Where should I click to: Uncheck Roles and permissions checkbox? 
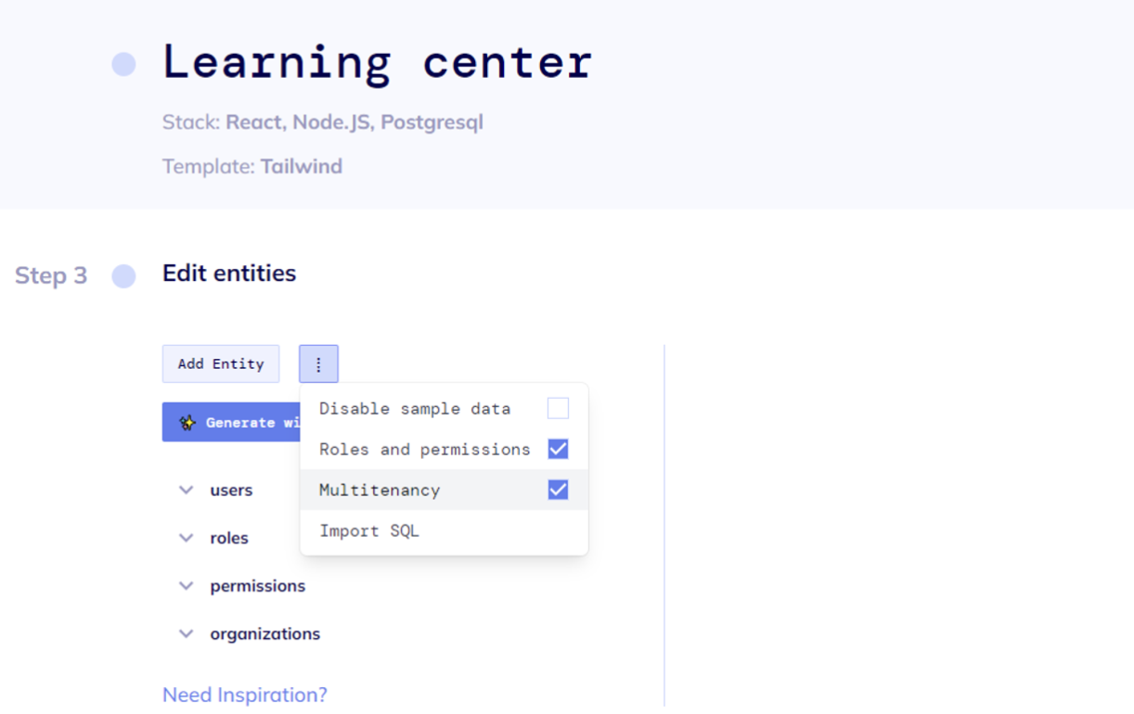pos(558,449)
